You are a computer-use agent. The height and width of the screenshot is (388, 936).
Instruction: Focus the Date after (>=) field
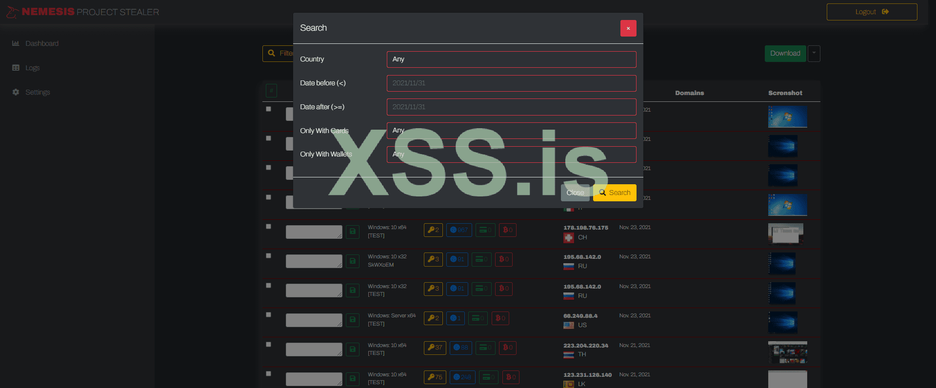[511, 107]
